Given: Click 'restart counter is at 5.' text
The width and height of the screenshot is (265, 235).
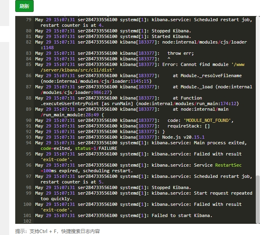Looking at the screenshot, I should pos(72,182).
